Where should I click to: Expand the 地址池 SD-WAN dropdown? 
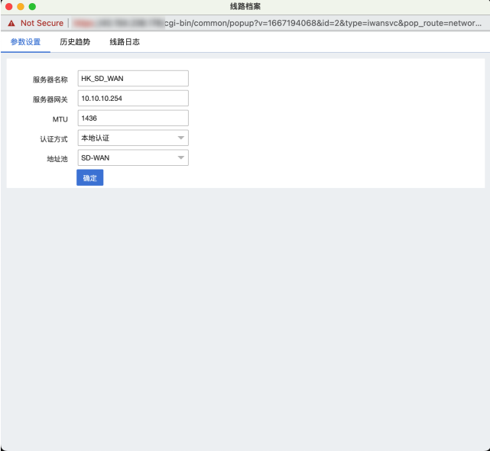133,157
